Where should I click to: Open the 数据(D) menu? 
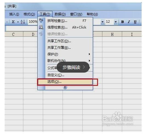pyautogui.click(x=60, y=14)
